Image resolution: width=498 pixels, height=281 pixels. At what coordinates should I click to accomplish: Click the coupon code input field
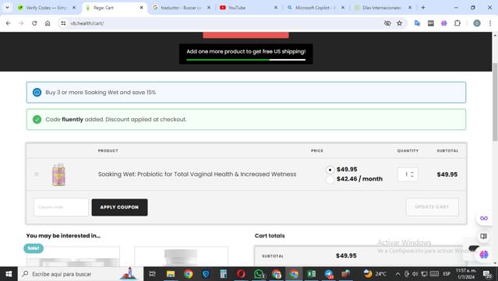click(61, 207)
